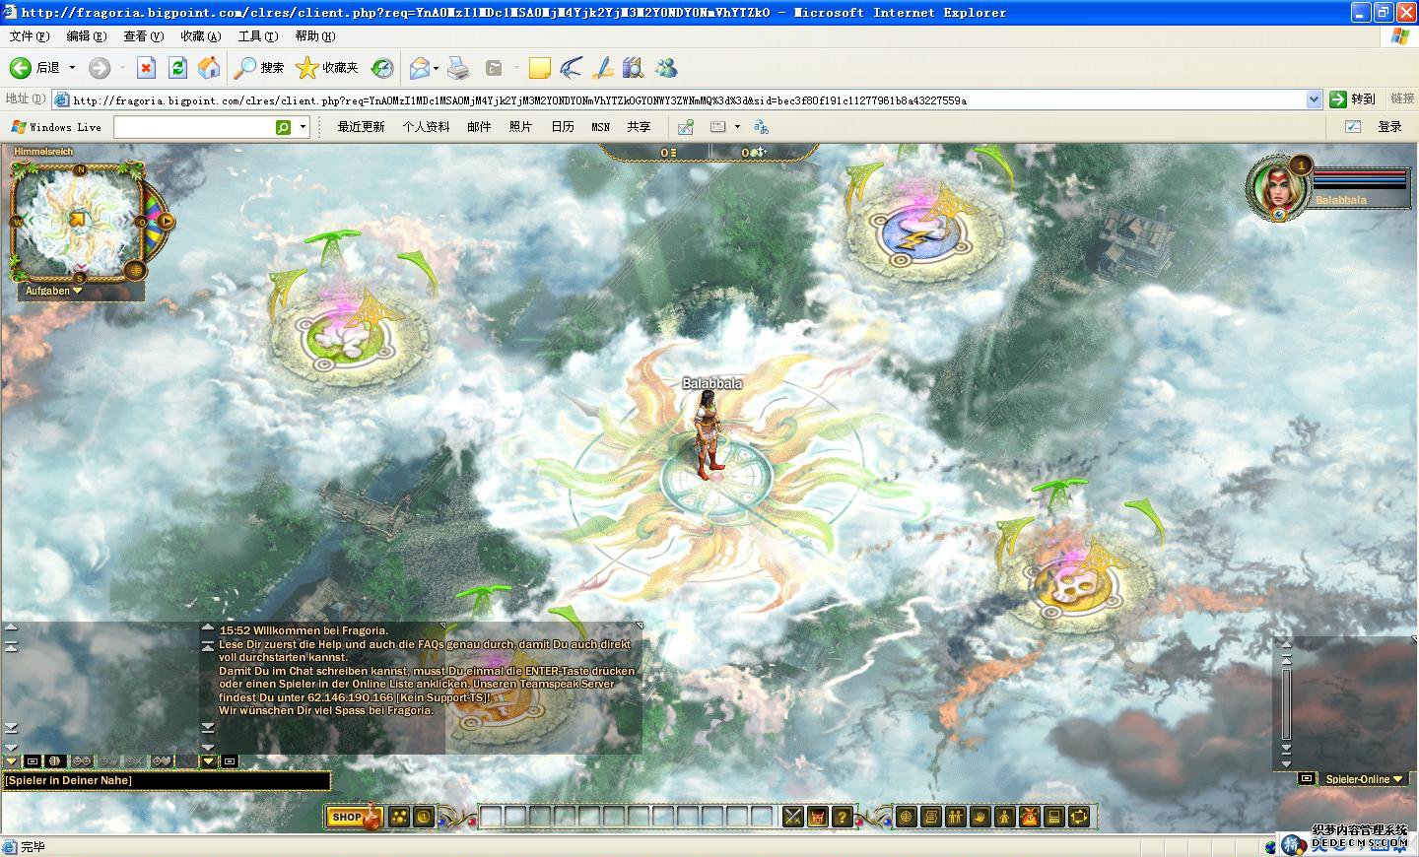Open the 帮助 menu
This screenshot has height=857, width=1419.
point(314,36)
